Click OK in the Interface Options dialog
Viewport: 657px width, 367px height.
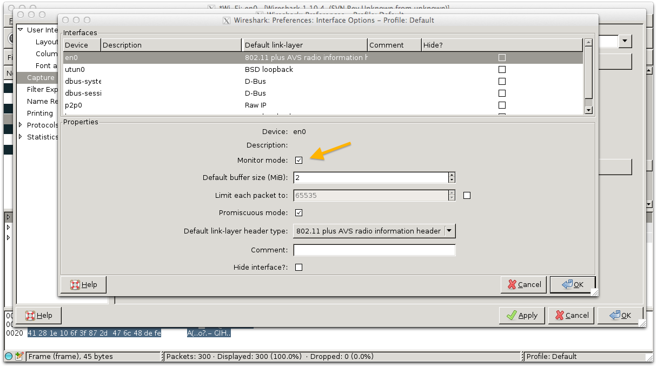tap(573, 284)
